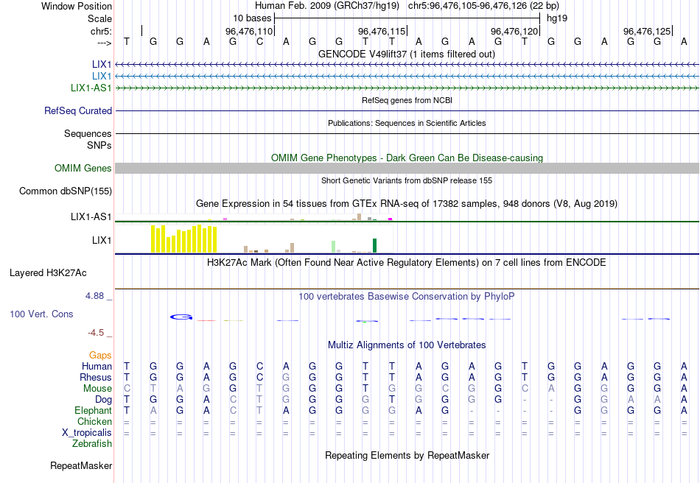Click the hg19 label beside the scale bar
This screenshot has height=483, width=700.
point(557,18)
